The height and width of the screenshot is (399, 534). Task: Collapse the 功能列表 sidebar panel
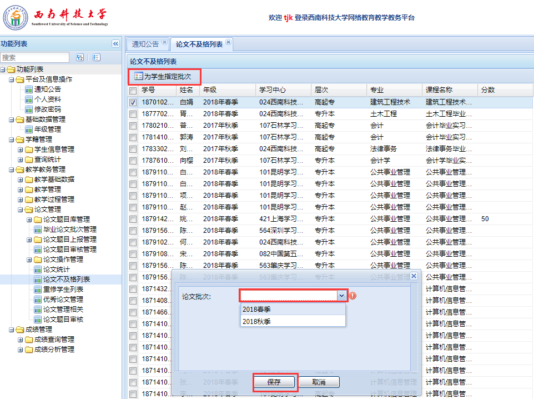click(x=115, y=44)
